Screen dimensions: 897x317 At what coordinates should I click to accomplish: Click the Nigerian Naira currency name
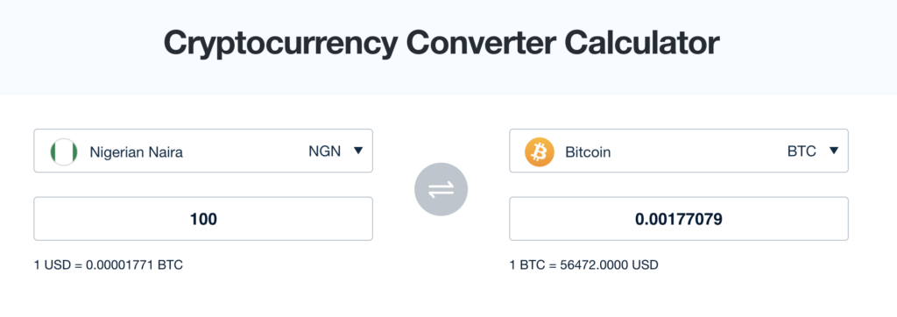coord(136,152)
